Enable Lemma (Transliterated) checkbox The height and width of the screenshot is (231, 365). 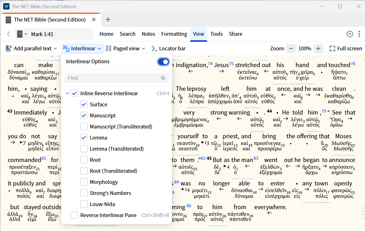(x=84, y=149)
